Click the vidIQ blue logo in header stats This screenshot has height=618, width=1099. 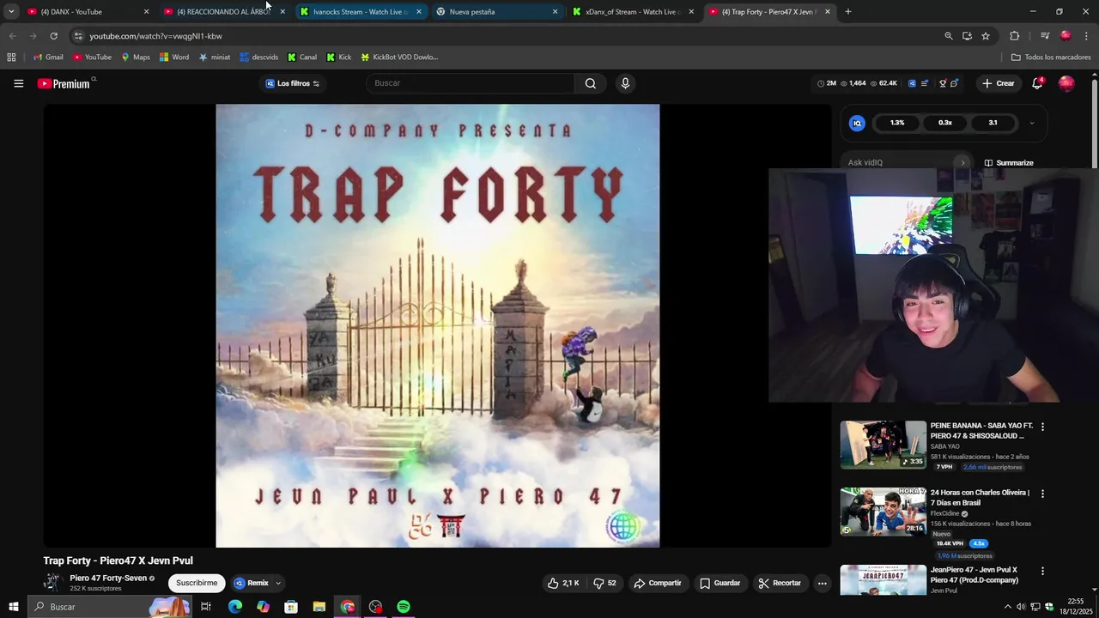click(911, 83)
